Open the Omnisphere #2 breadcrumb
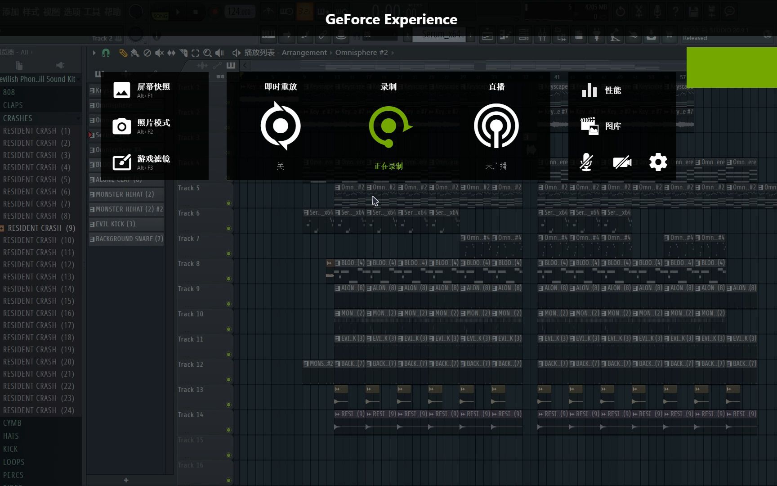777x486 pixels. click(362, 53)
